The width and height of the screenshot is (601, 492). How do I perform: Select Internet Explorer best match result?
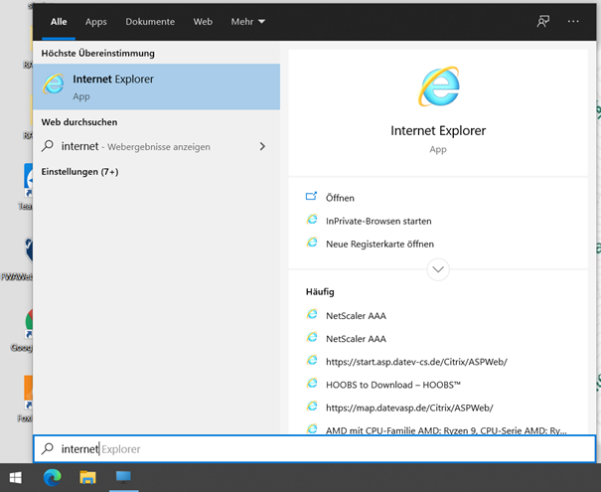(x=156, y=86)
